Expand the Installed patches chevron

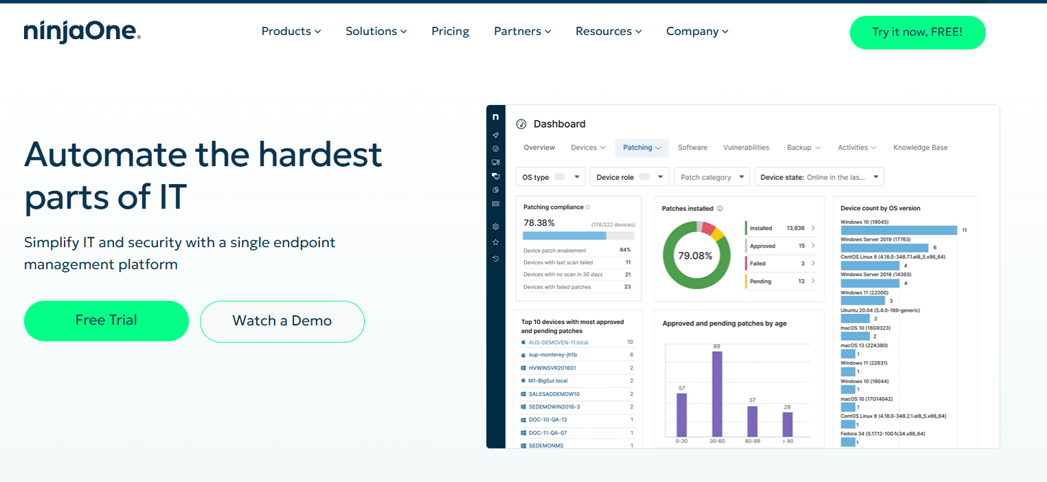[x=813, y=228]
